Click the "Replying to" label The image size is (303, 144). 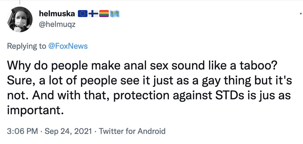[x=26, y=46]
